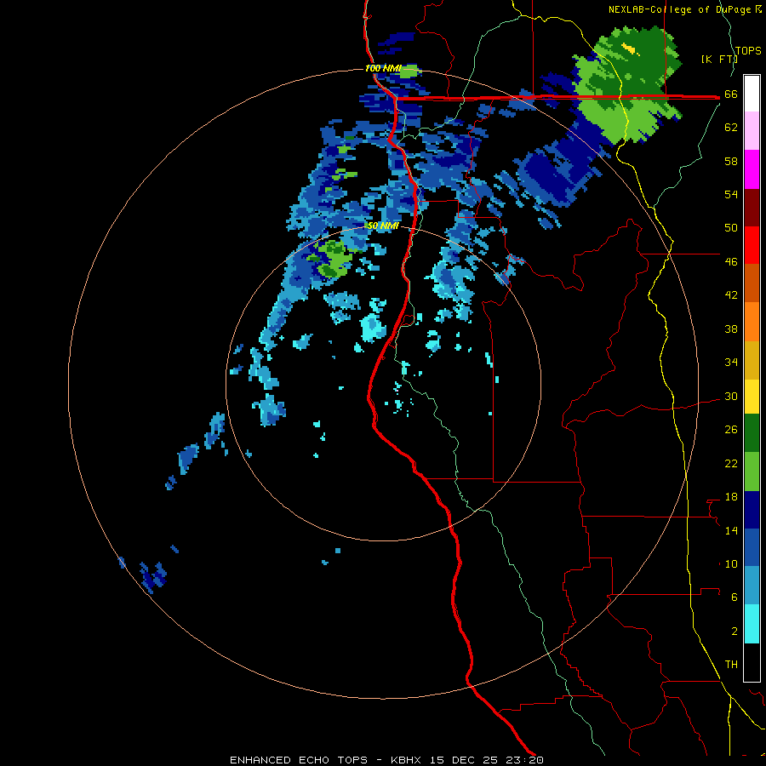This screenshot has height=766, width=766.
Task: Click the 50 NMI range ring label
Action: tap(383, 226)
